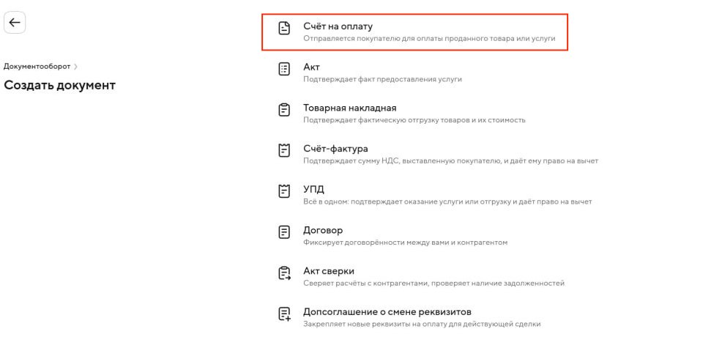Viewport: 722px width, 359px height.
Task: Select Счёт на оплату document type
Action: [x=338, y=26]
